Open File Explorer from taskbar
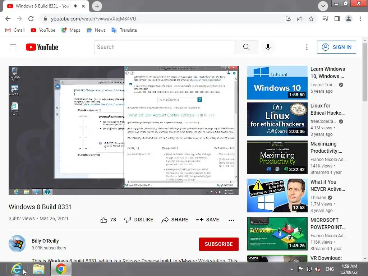 39,269
